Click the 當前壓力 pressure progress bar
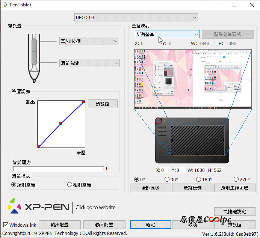This screenshot has height=238, width=260. coord(58,169)
